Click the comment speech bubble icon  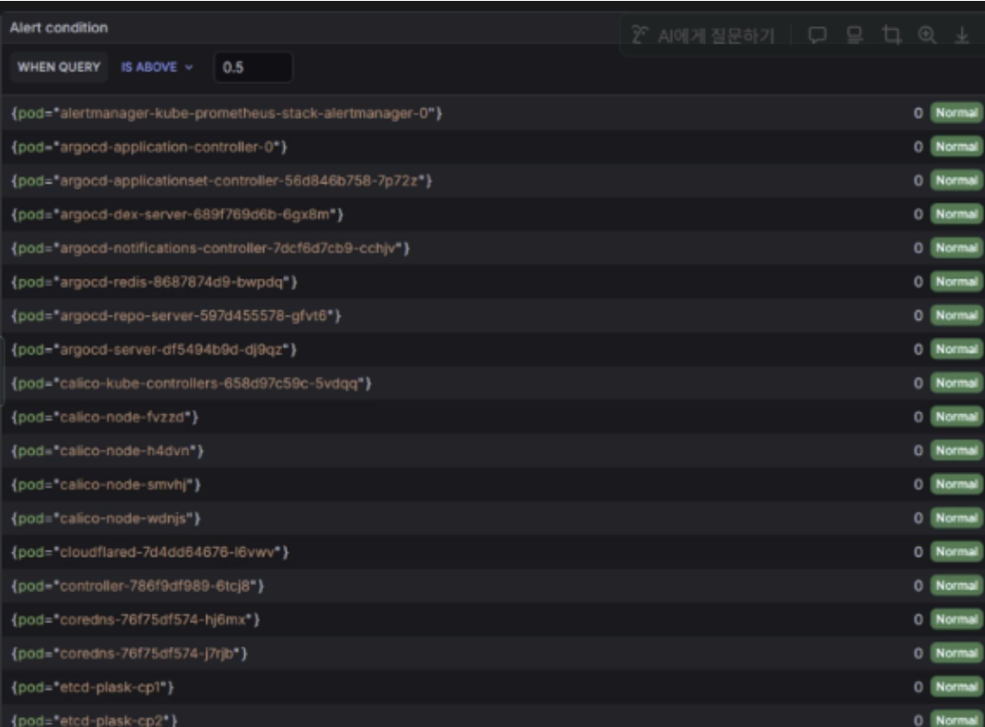click(x=817, y=35)
